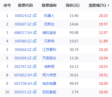
Task: Click chart icon next to 603662.SH
Action: pos(35,75)
